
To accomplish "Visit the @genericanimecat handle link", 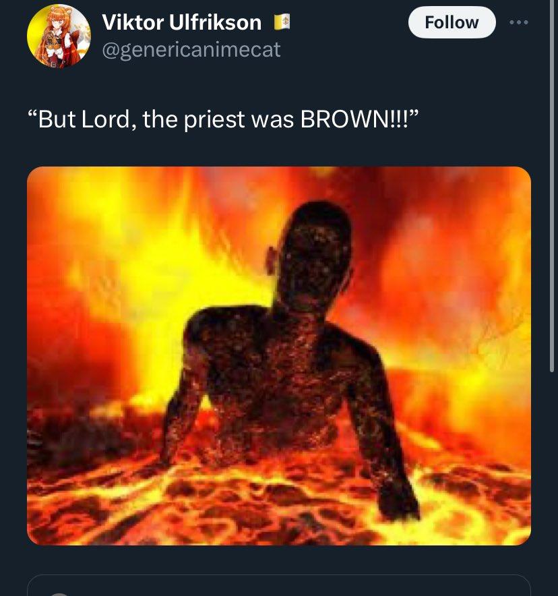I will click(191, 49).
